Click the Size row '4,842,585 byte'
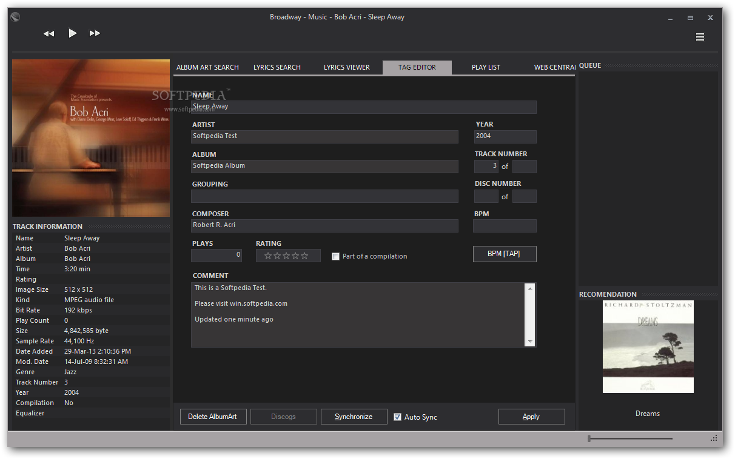This screenshot has width=735, height=459. point(92,331)
